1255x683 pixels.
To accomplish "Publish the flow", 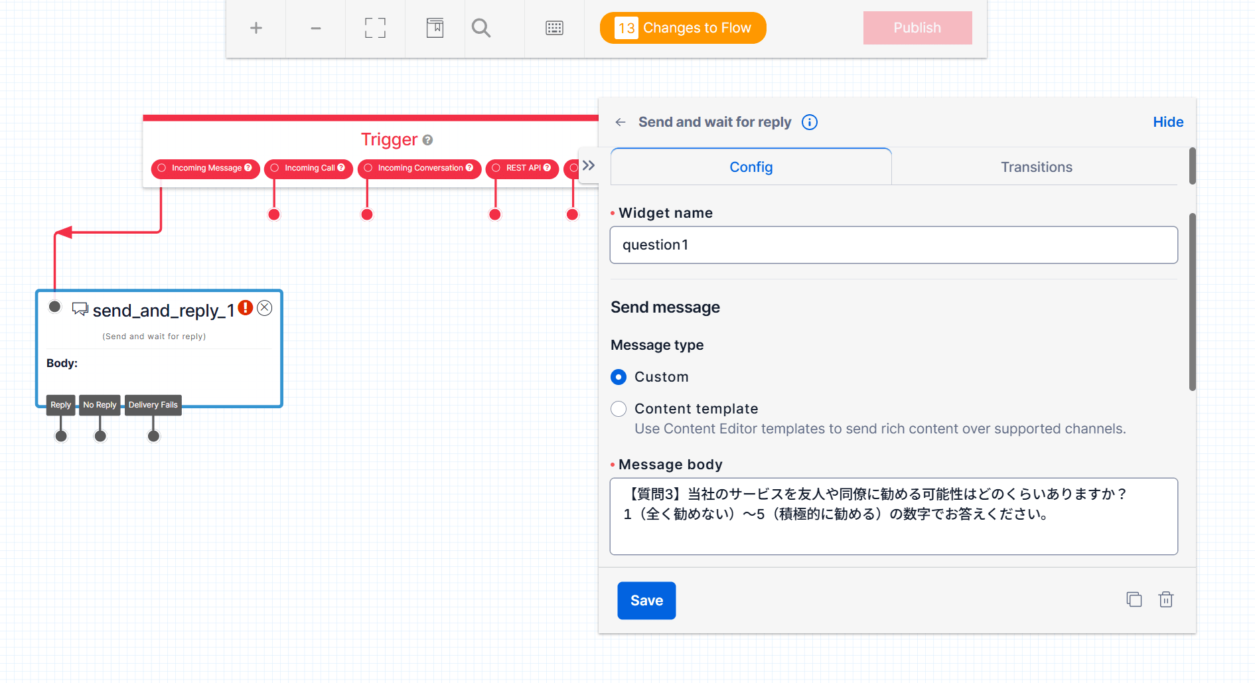I will [x=917, y=28].
